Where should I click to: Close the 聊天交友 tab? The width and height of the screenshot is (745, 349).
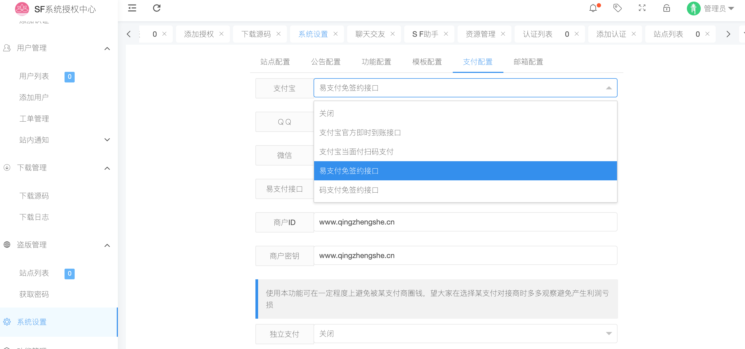393,34
